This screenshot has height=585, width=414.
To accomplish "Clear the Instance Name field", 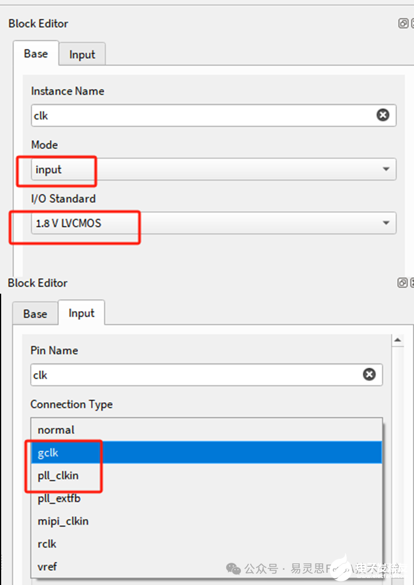I will pos(383,115).
